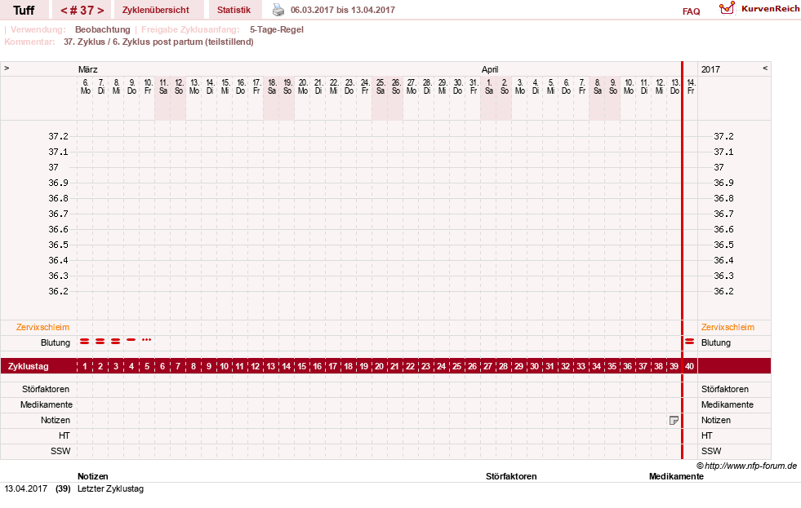This screenshot has height=508, width=801.
Task: Click the KurvenReich logo icon
Action: (x=727, y=8)
